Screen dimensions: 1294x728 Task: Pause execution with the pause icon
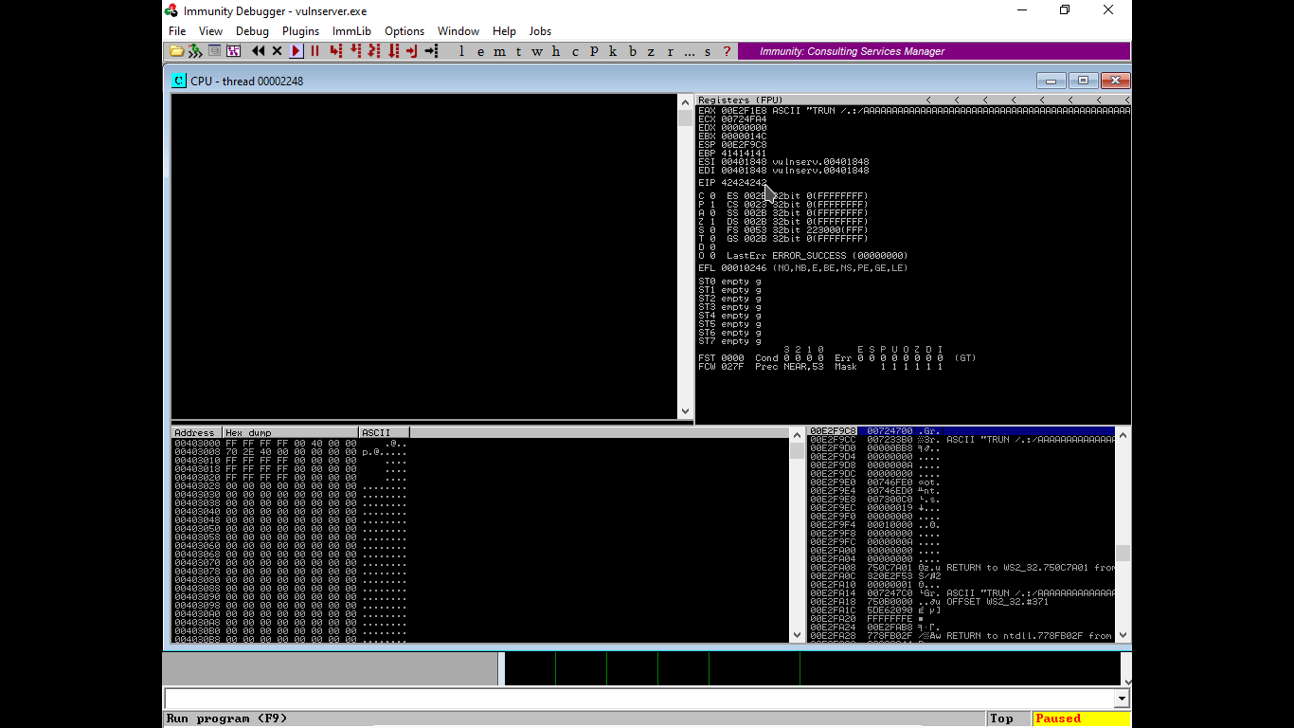click(x=315, y=51)
